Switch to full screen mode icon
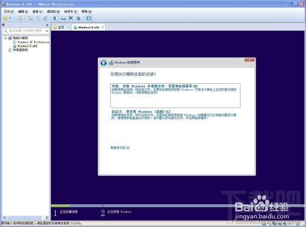 point(70,18)
